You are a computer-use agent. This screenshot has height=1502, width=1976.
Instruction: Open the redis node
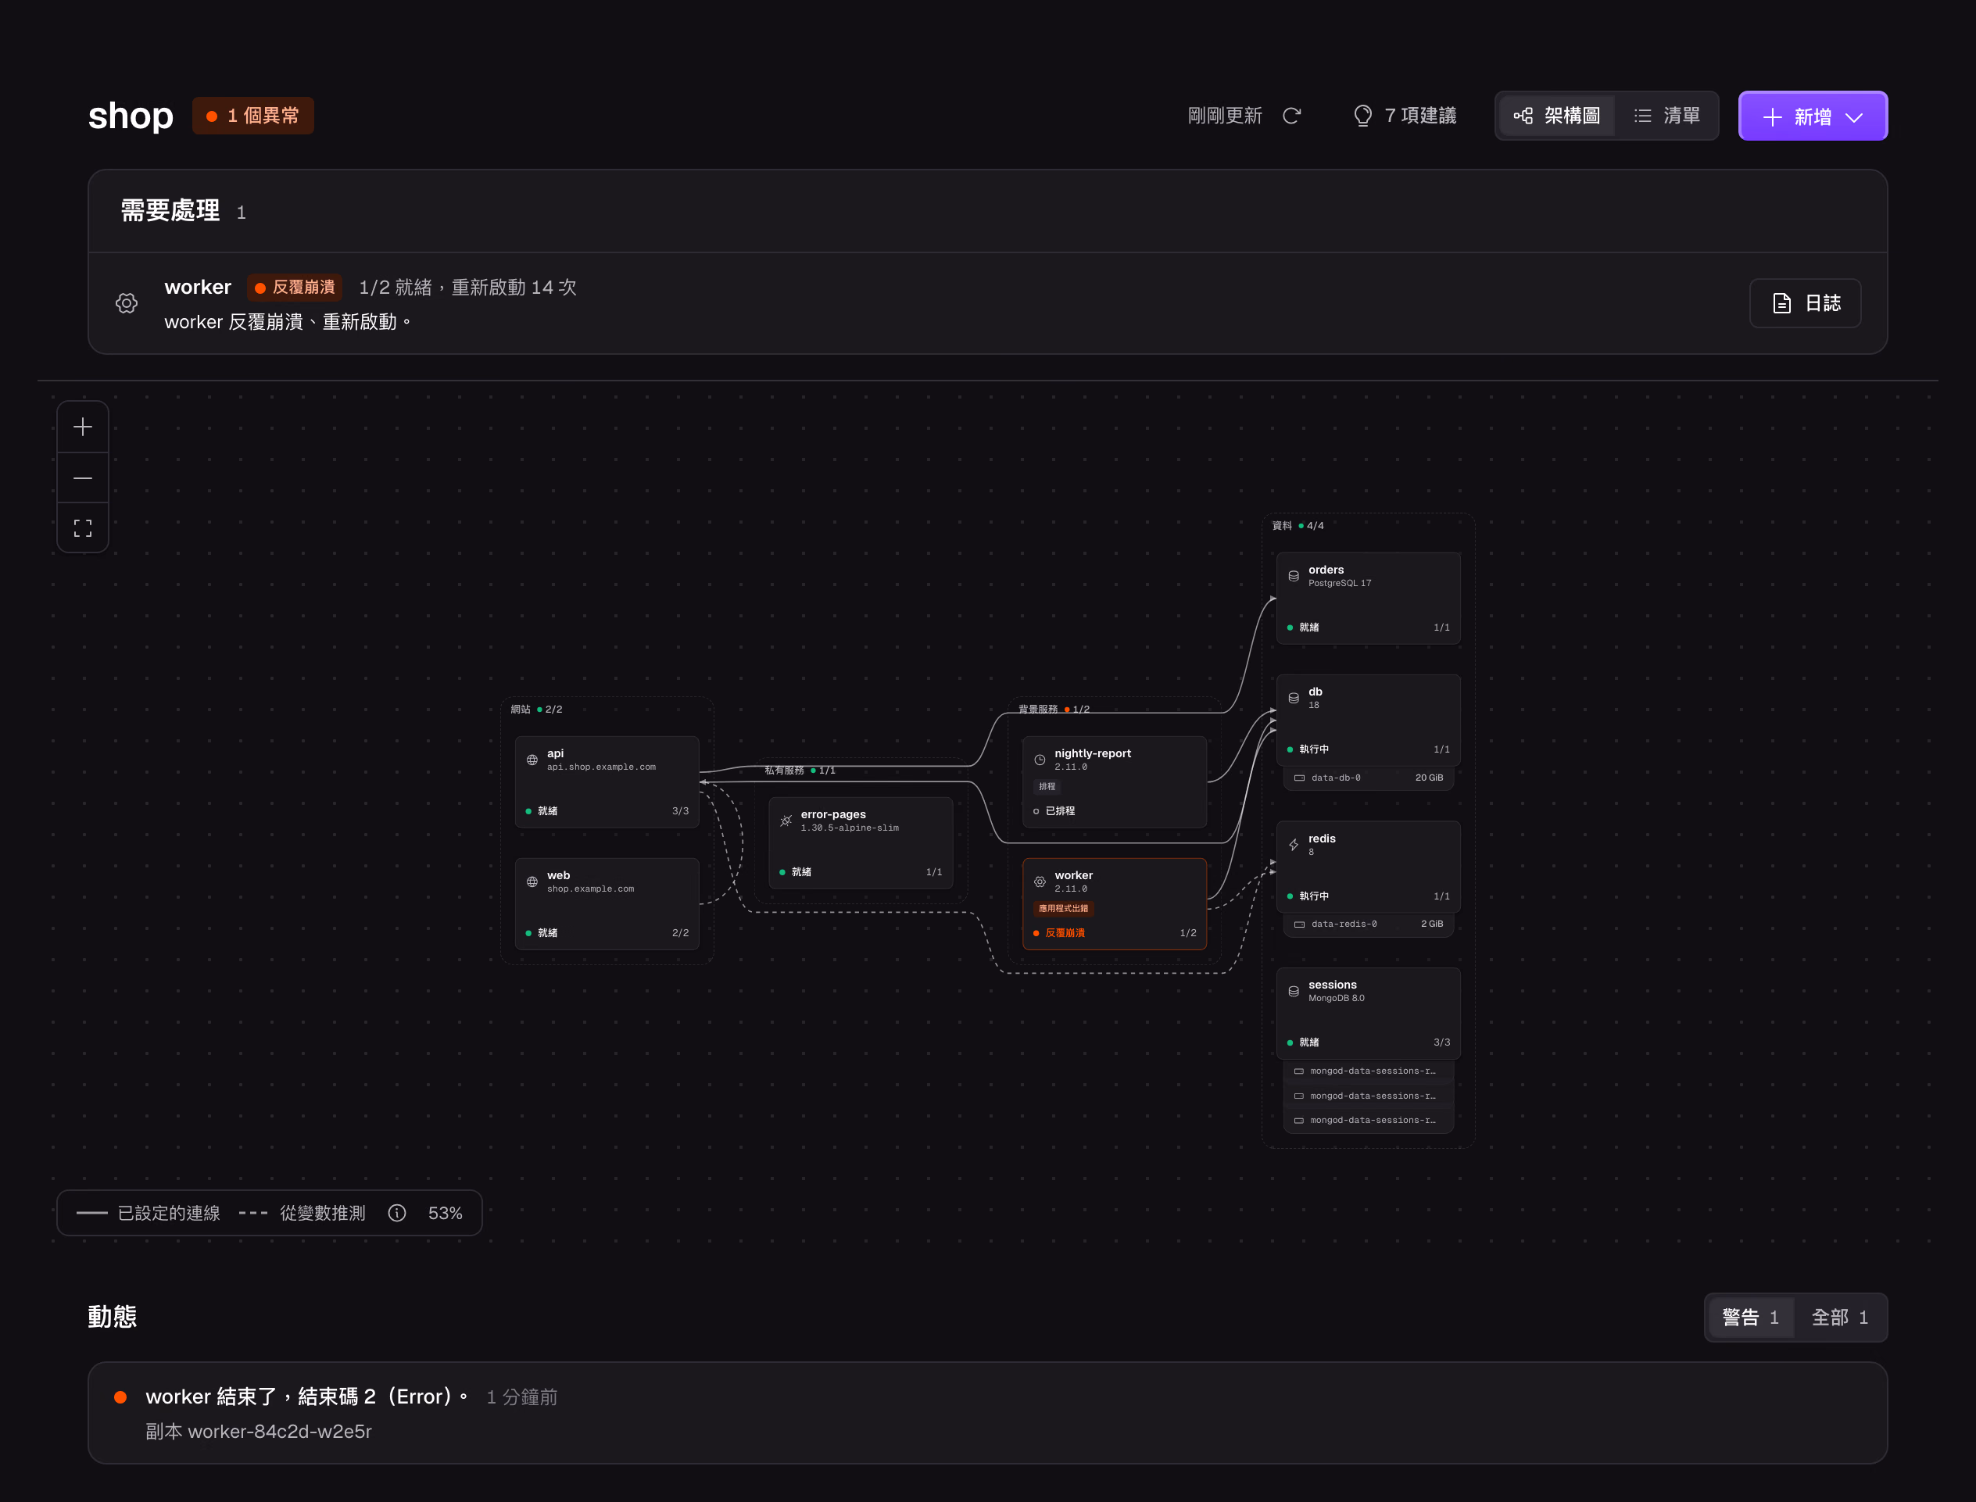1368,867
